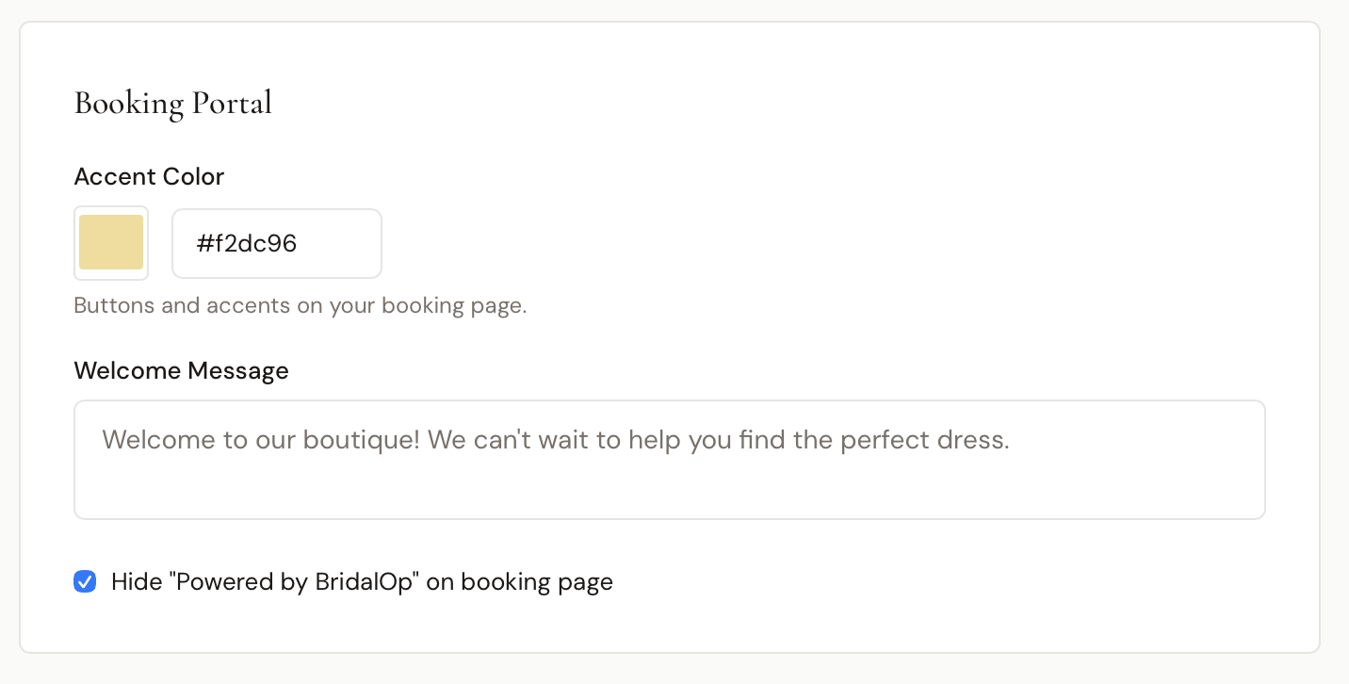Uncheck 'Hide Powered by BridalOp' option
The width and height of the screenshot is (1349, 684).
[x=85, y=581]
